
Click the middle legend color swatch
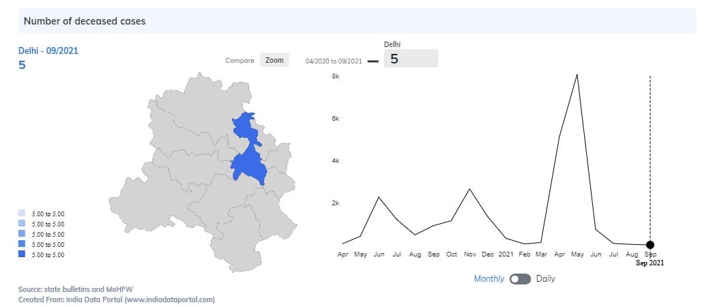tap(22, 234)
